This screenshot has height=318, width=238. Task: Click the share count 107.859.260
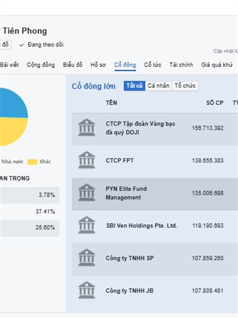[x=207, y=258]
